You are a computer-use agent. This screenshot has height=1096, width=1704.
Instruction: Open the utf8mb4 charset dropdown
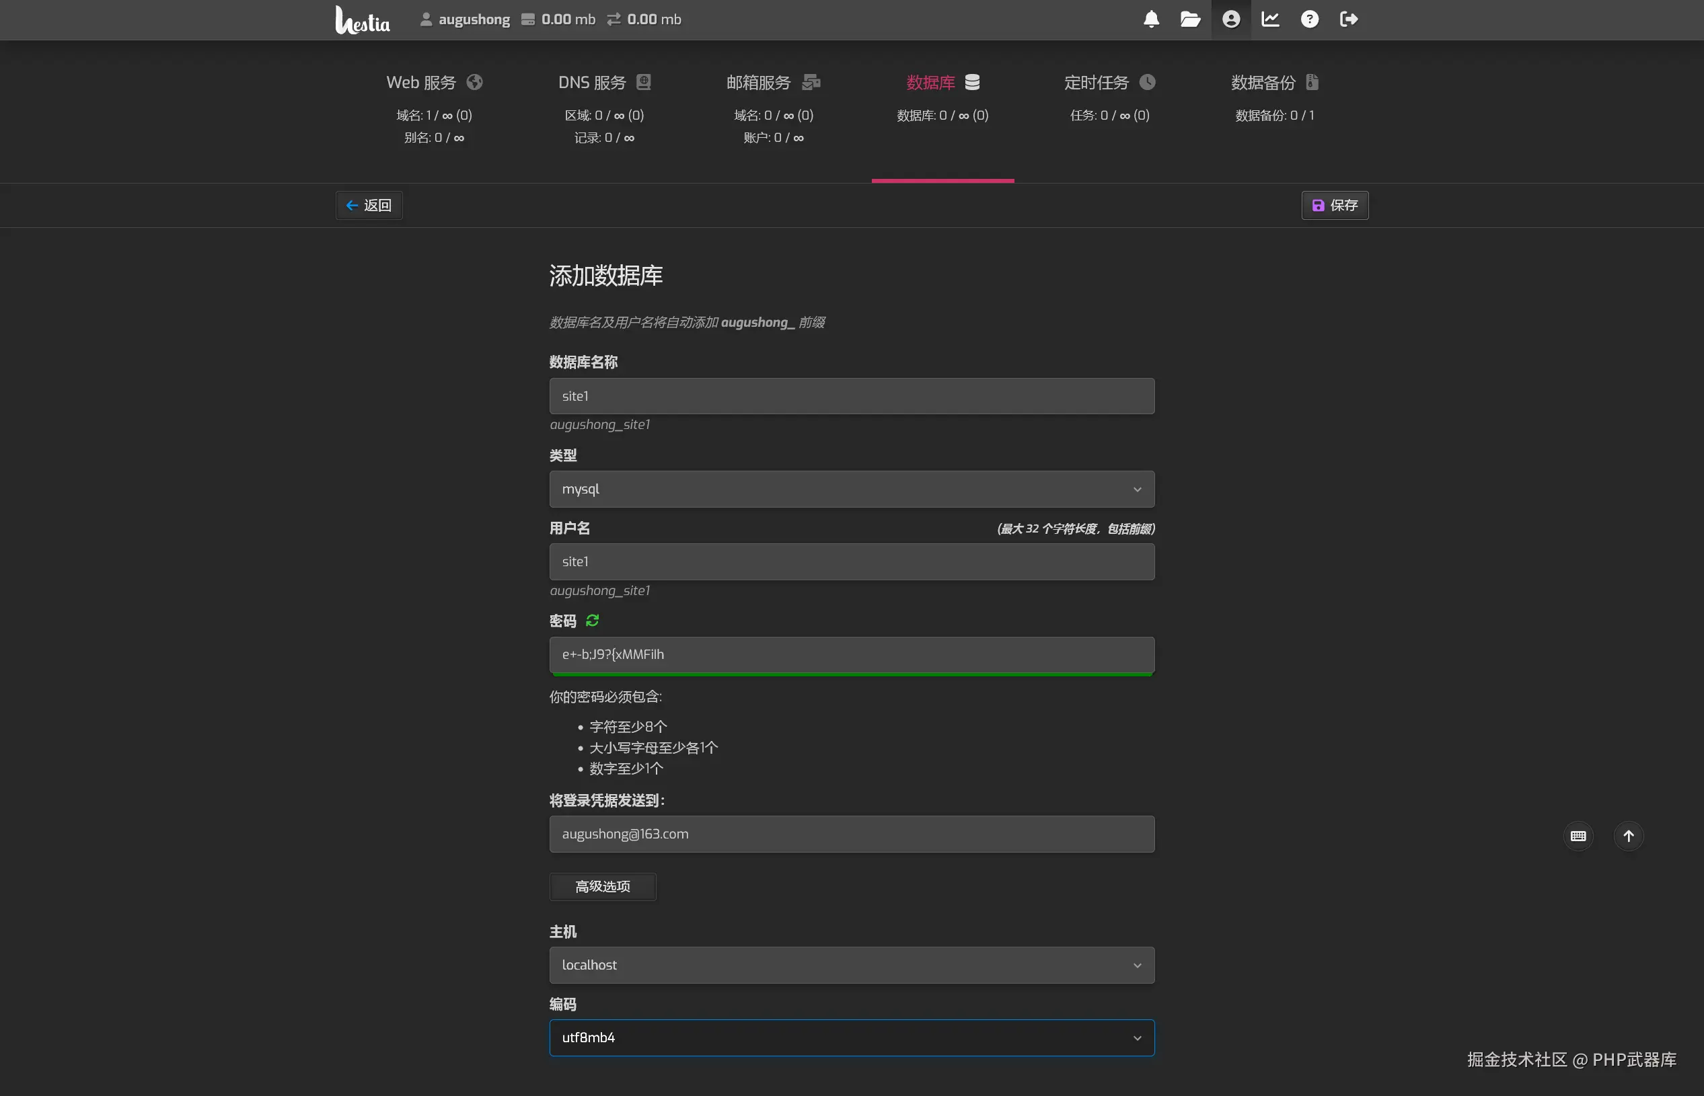click(851, 1038)
